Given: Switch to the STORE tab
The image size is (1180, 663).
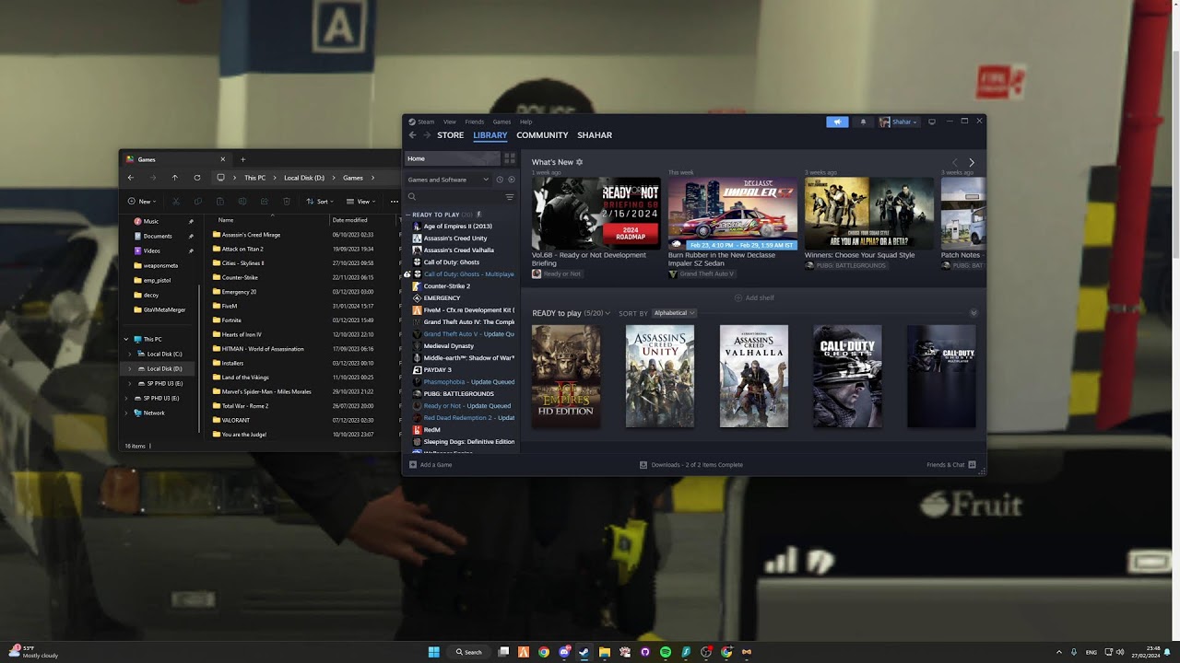Looking at the screenshot, I should (x=451, y=135).
